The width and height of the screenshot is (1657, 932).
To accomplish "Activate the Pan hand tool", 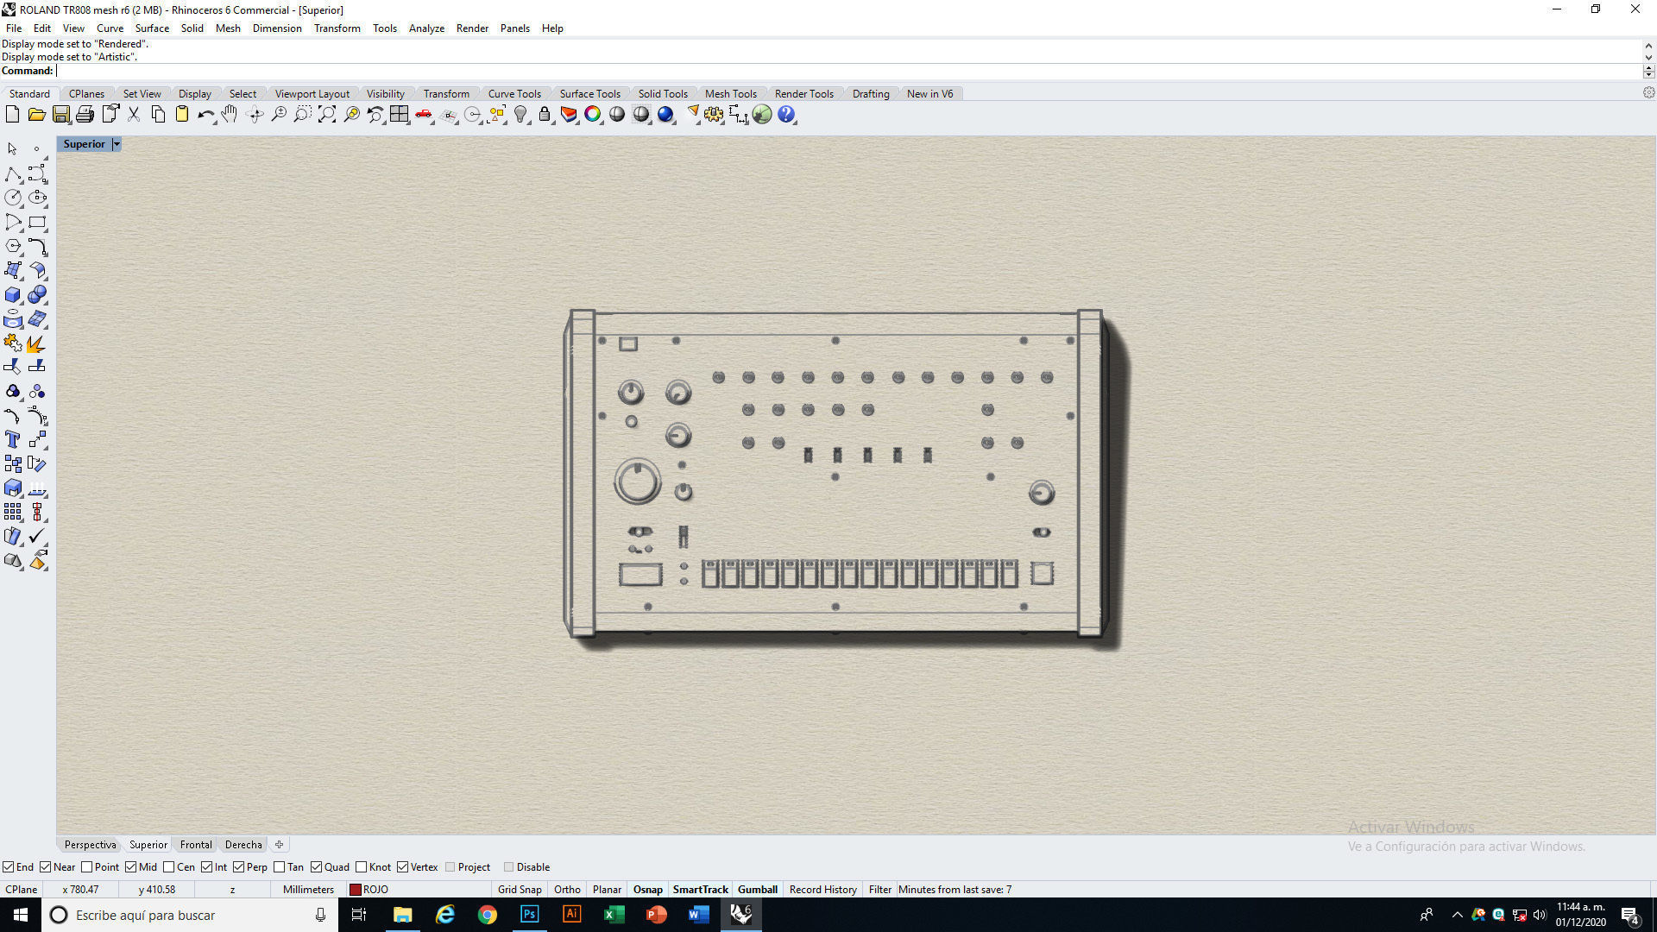I will point(230,114).
